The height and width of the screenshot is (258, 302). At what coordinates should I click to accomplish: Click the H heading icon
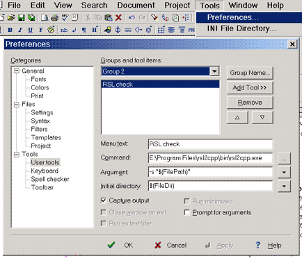(95, 30)
